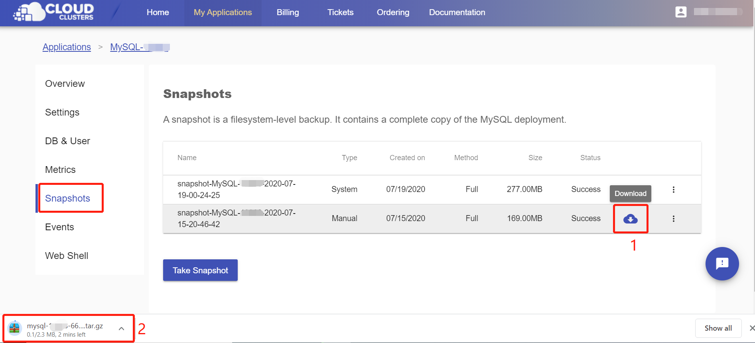Image resolution: width=755 pixels, height=343 pixels.
Task: Click the Created on column header
Action: click(x=407, y=158)
